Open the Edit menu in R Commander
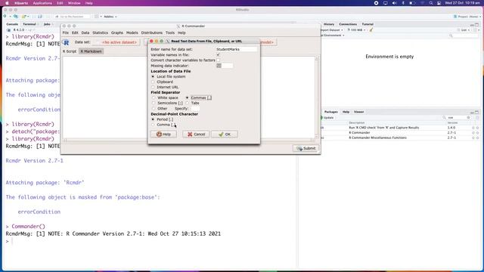The width and height of the screenshot is (484, 272). [x=75, y=32]
